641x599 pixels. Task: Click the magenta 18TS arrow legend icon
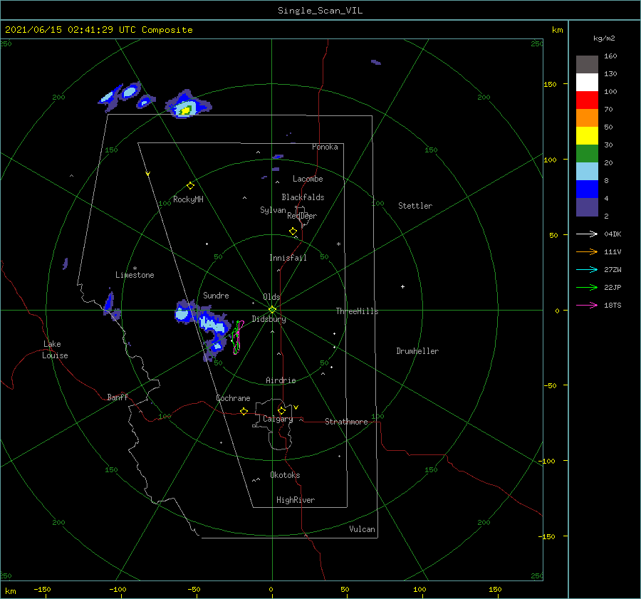[587, 305]
